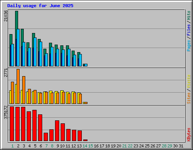Click the 21036 hits axis value

click(x=6, y=16)
